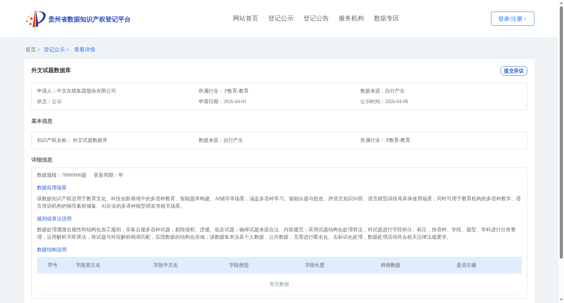Click 查看详情 in the breadcrumb
The height and width of the screenshot is (303, 564).
[x=85, y=50]
